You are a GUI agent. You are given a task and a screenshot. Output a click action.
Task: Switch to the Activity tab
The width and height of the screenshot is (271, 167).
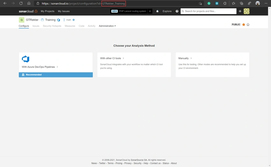(x=92, y=26)
